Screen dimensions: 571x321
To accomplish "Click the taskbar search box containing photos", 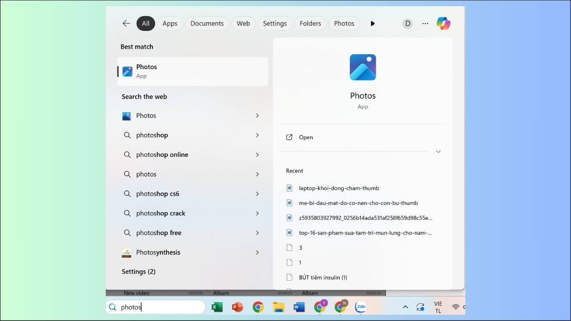I will coord(156,307).
